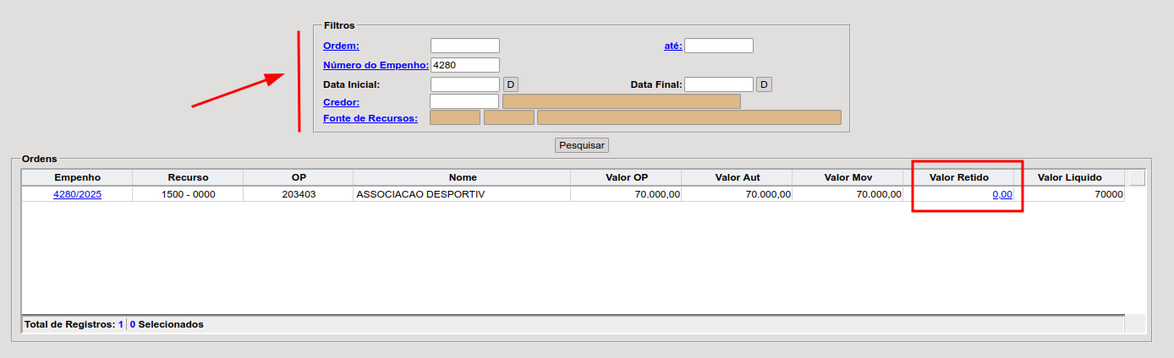This screenshot has height=358, width=1174.
Task: Sort by the Valor OP column header
Action: click(626, 177)
